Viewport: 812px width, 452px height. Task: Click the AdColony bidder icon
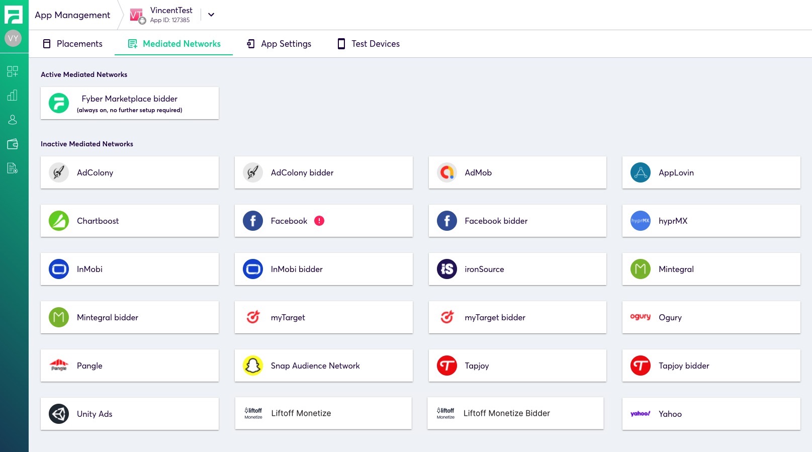point(253,172)
